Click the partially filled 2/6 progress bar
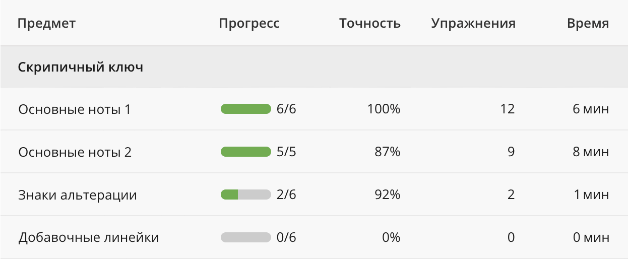The image size is (628, 259). [x=246, y=195]
